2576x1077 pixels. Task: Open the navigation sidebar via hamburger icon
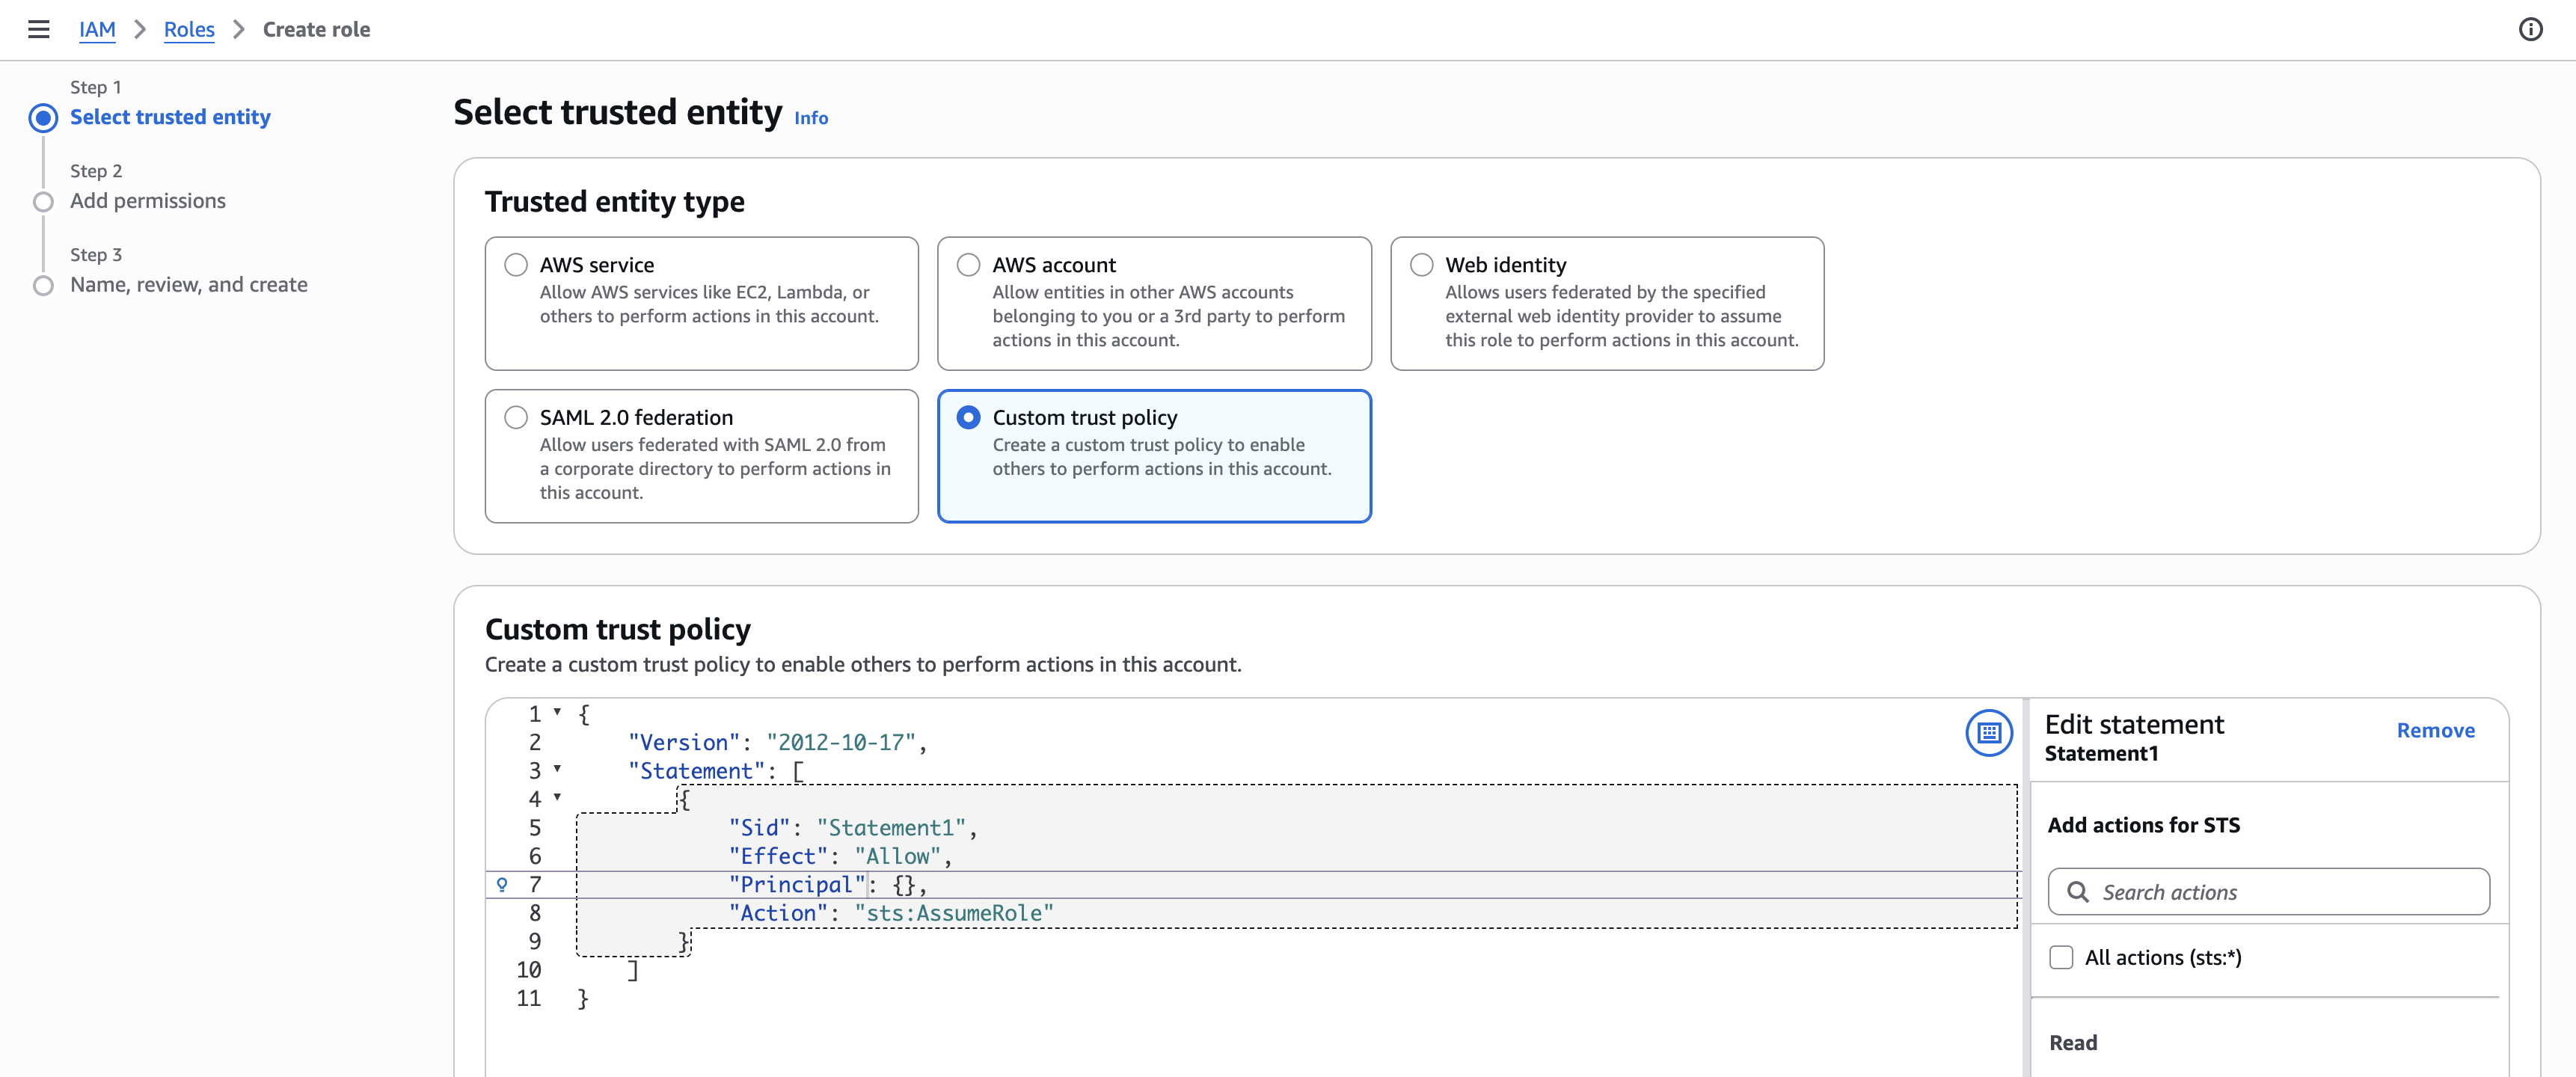click(x=38, y=29)
